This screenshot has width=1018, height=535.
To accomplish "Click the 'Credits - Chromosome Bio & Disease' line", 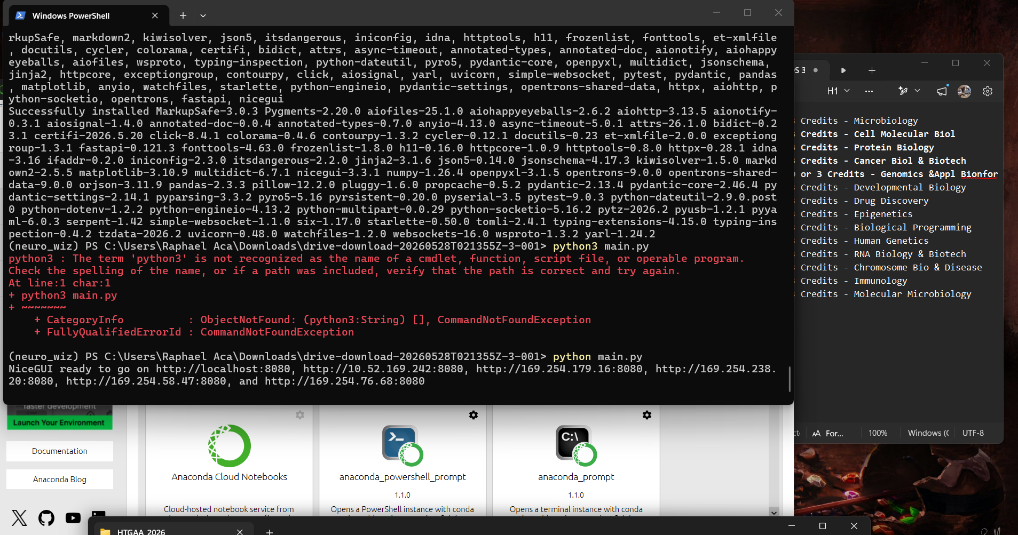I will [x=891, y=268].
